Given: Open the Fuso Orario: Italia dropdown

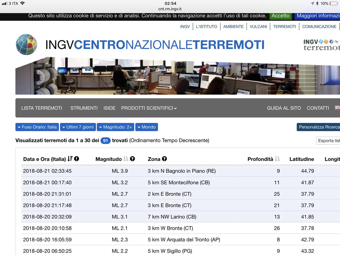Looking at the screenshot, I should click(x=37, y=127).
